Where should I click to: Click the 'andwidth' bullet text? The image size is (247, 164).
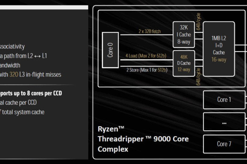[10, 65]
